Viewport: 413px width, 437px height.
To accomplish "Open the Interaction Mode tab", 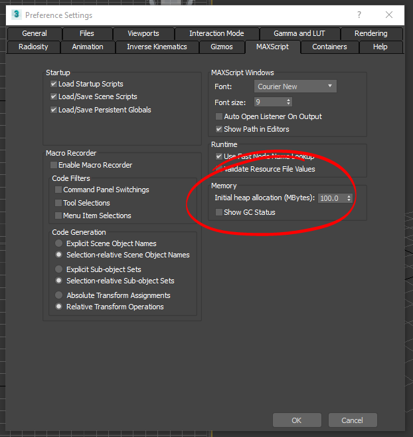I will [x=216, y=33].
